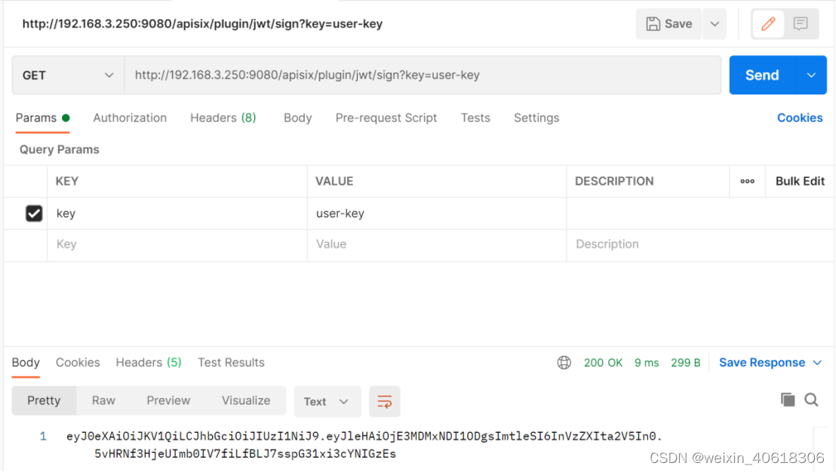Image resolution: width=836 pixels, height=472 pixels.
Task: Copy the response with the copy icon
Action: tap(788, 400)
